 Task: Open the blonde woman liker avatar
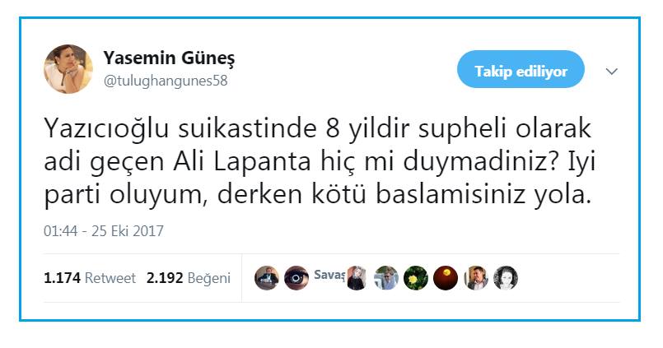coord(356,278)
